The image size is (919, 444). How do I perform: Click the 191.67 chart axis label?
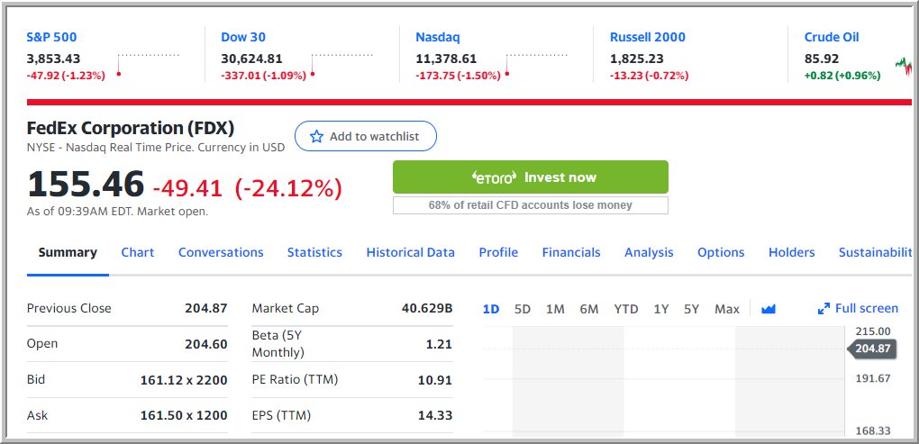[x=873, y=378]
